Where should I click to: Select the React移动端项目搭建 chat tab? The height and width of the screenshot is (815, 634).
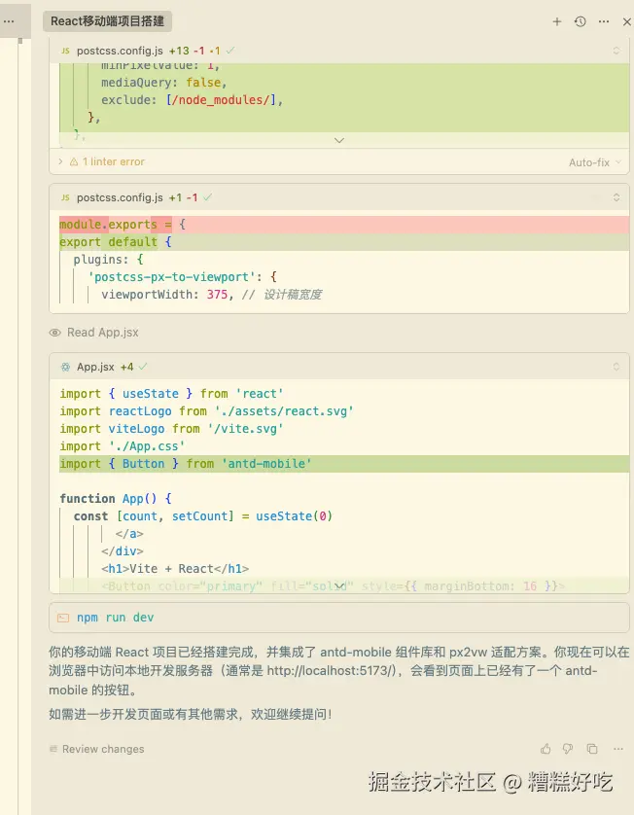click(107, 21)
